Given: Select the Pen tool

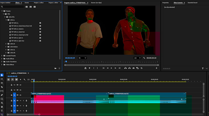Looking at the screenshot, I should pos(2,95).
